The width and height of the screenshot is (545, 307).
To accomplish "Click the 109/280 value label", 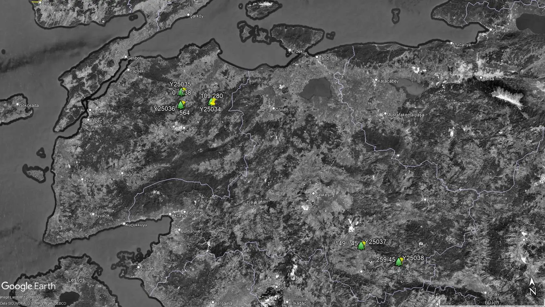I will [x=212, y=96].
